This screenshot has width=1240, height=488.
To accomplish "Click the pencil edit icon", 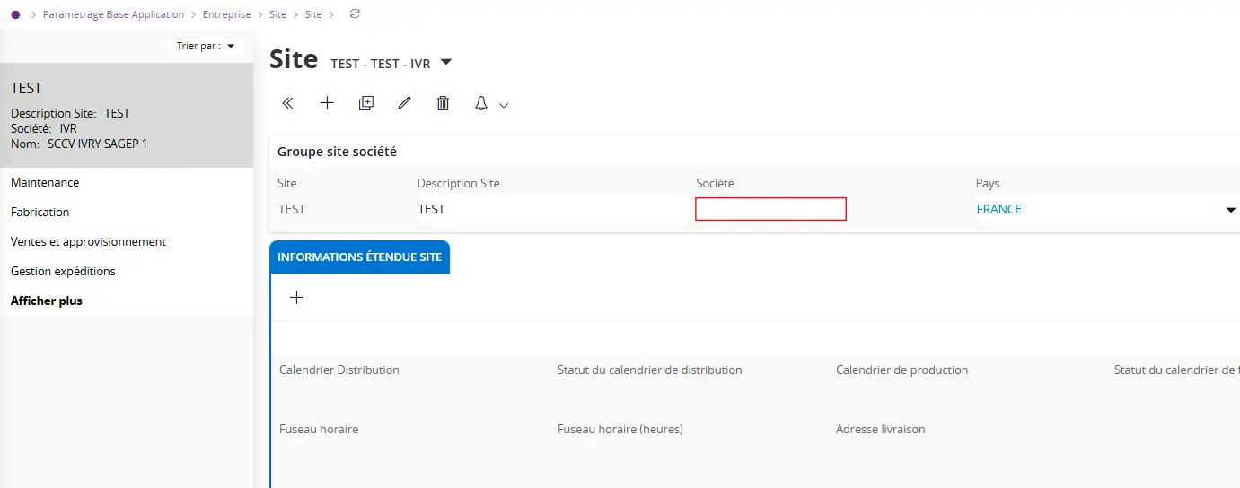I will click(404, 104).
